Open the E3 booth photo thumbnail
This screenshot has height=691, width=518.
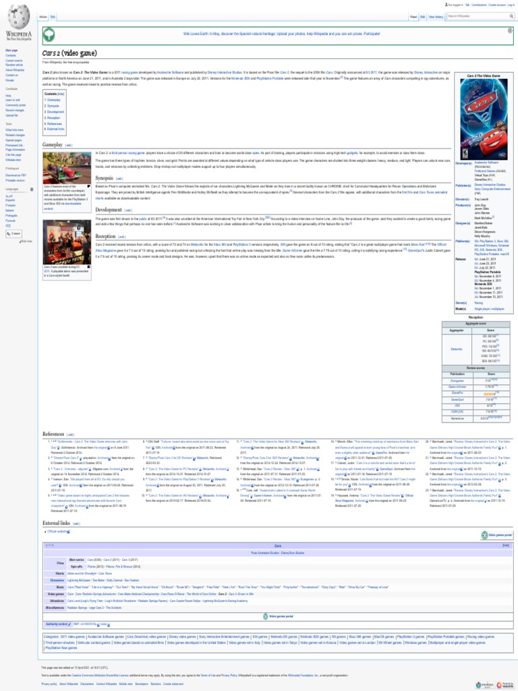pyautogui.click(x=67, y=242)
